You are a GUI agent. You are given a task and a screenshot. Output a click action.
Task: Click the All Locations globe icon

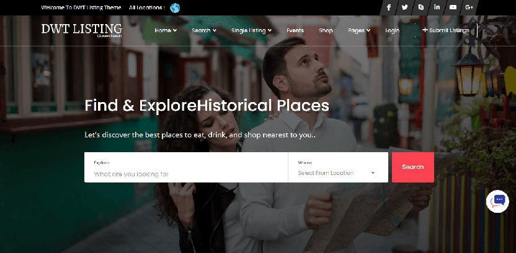click(175, 8)
